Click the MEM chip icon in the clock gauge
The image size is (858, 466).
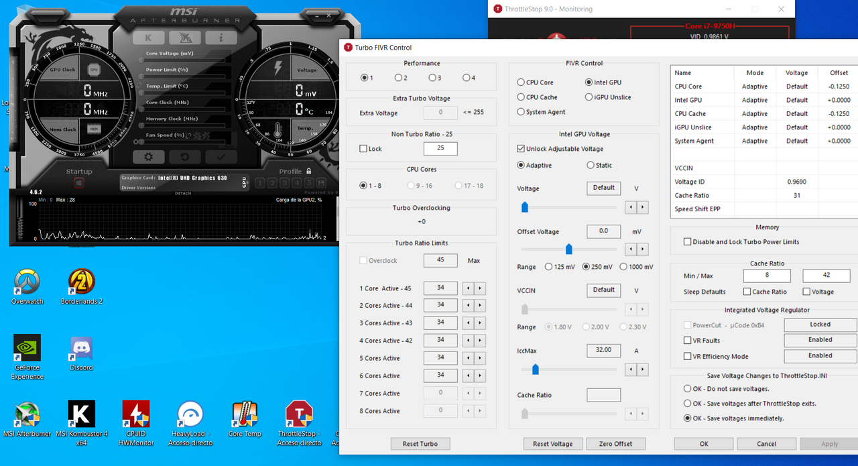94,129
